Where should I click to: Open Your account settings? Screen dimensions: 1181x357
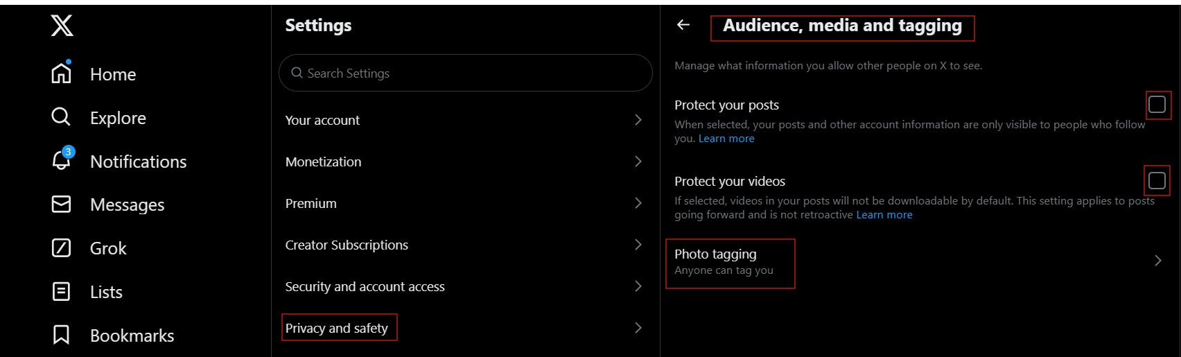point(465,120)
